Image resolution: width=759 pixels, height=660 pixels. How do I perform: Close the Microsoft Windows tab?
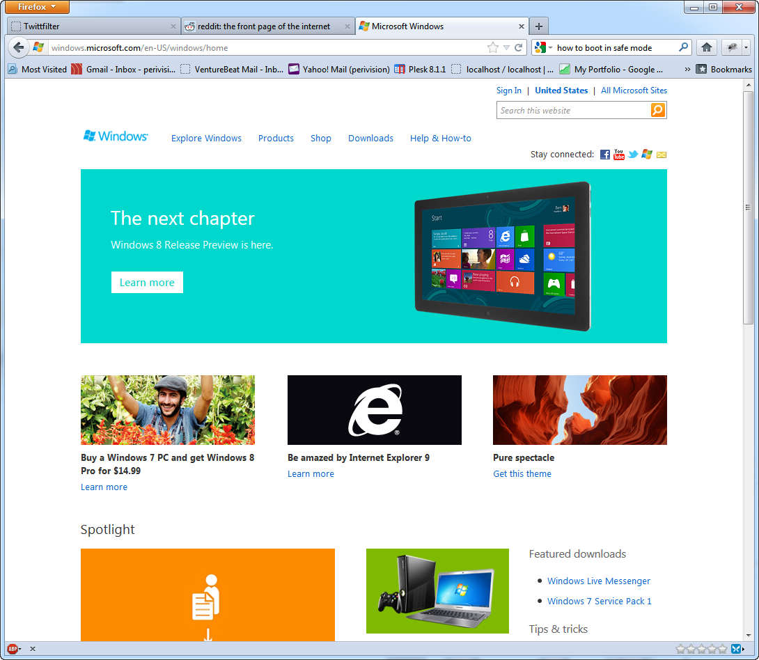(522, 26)
